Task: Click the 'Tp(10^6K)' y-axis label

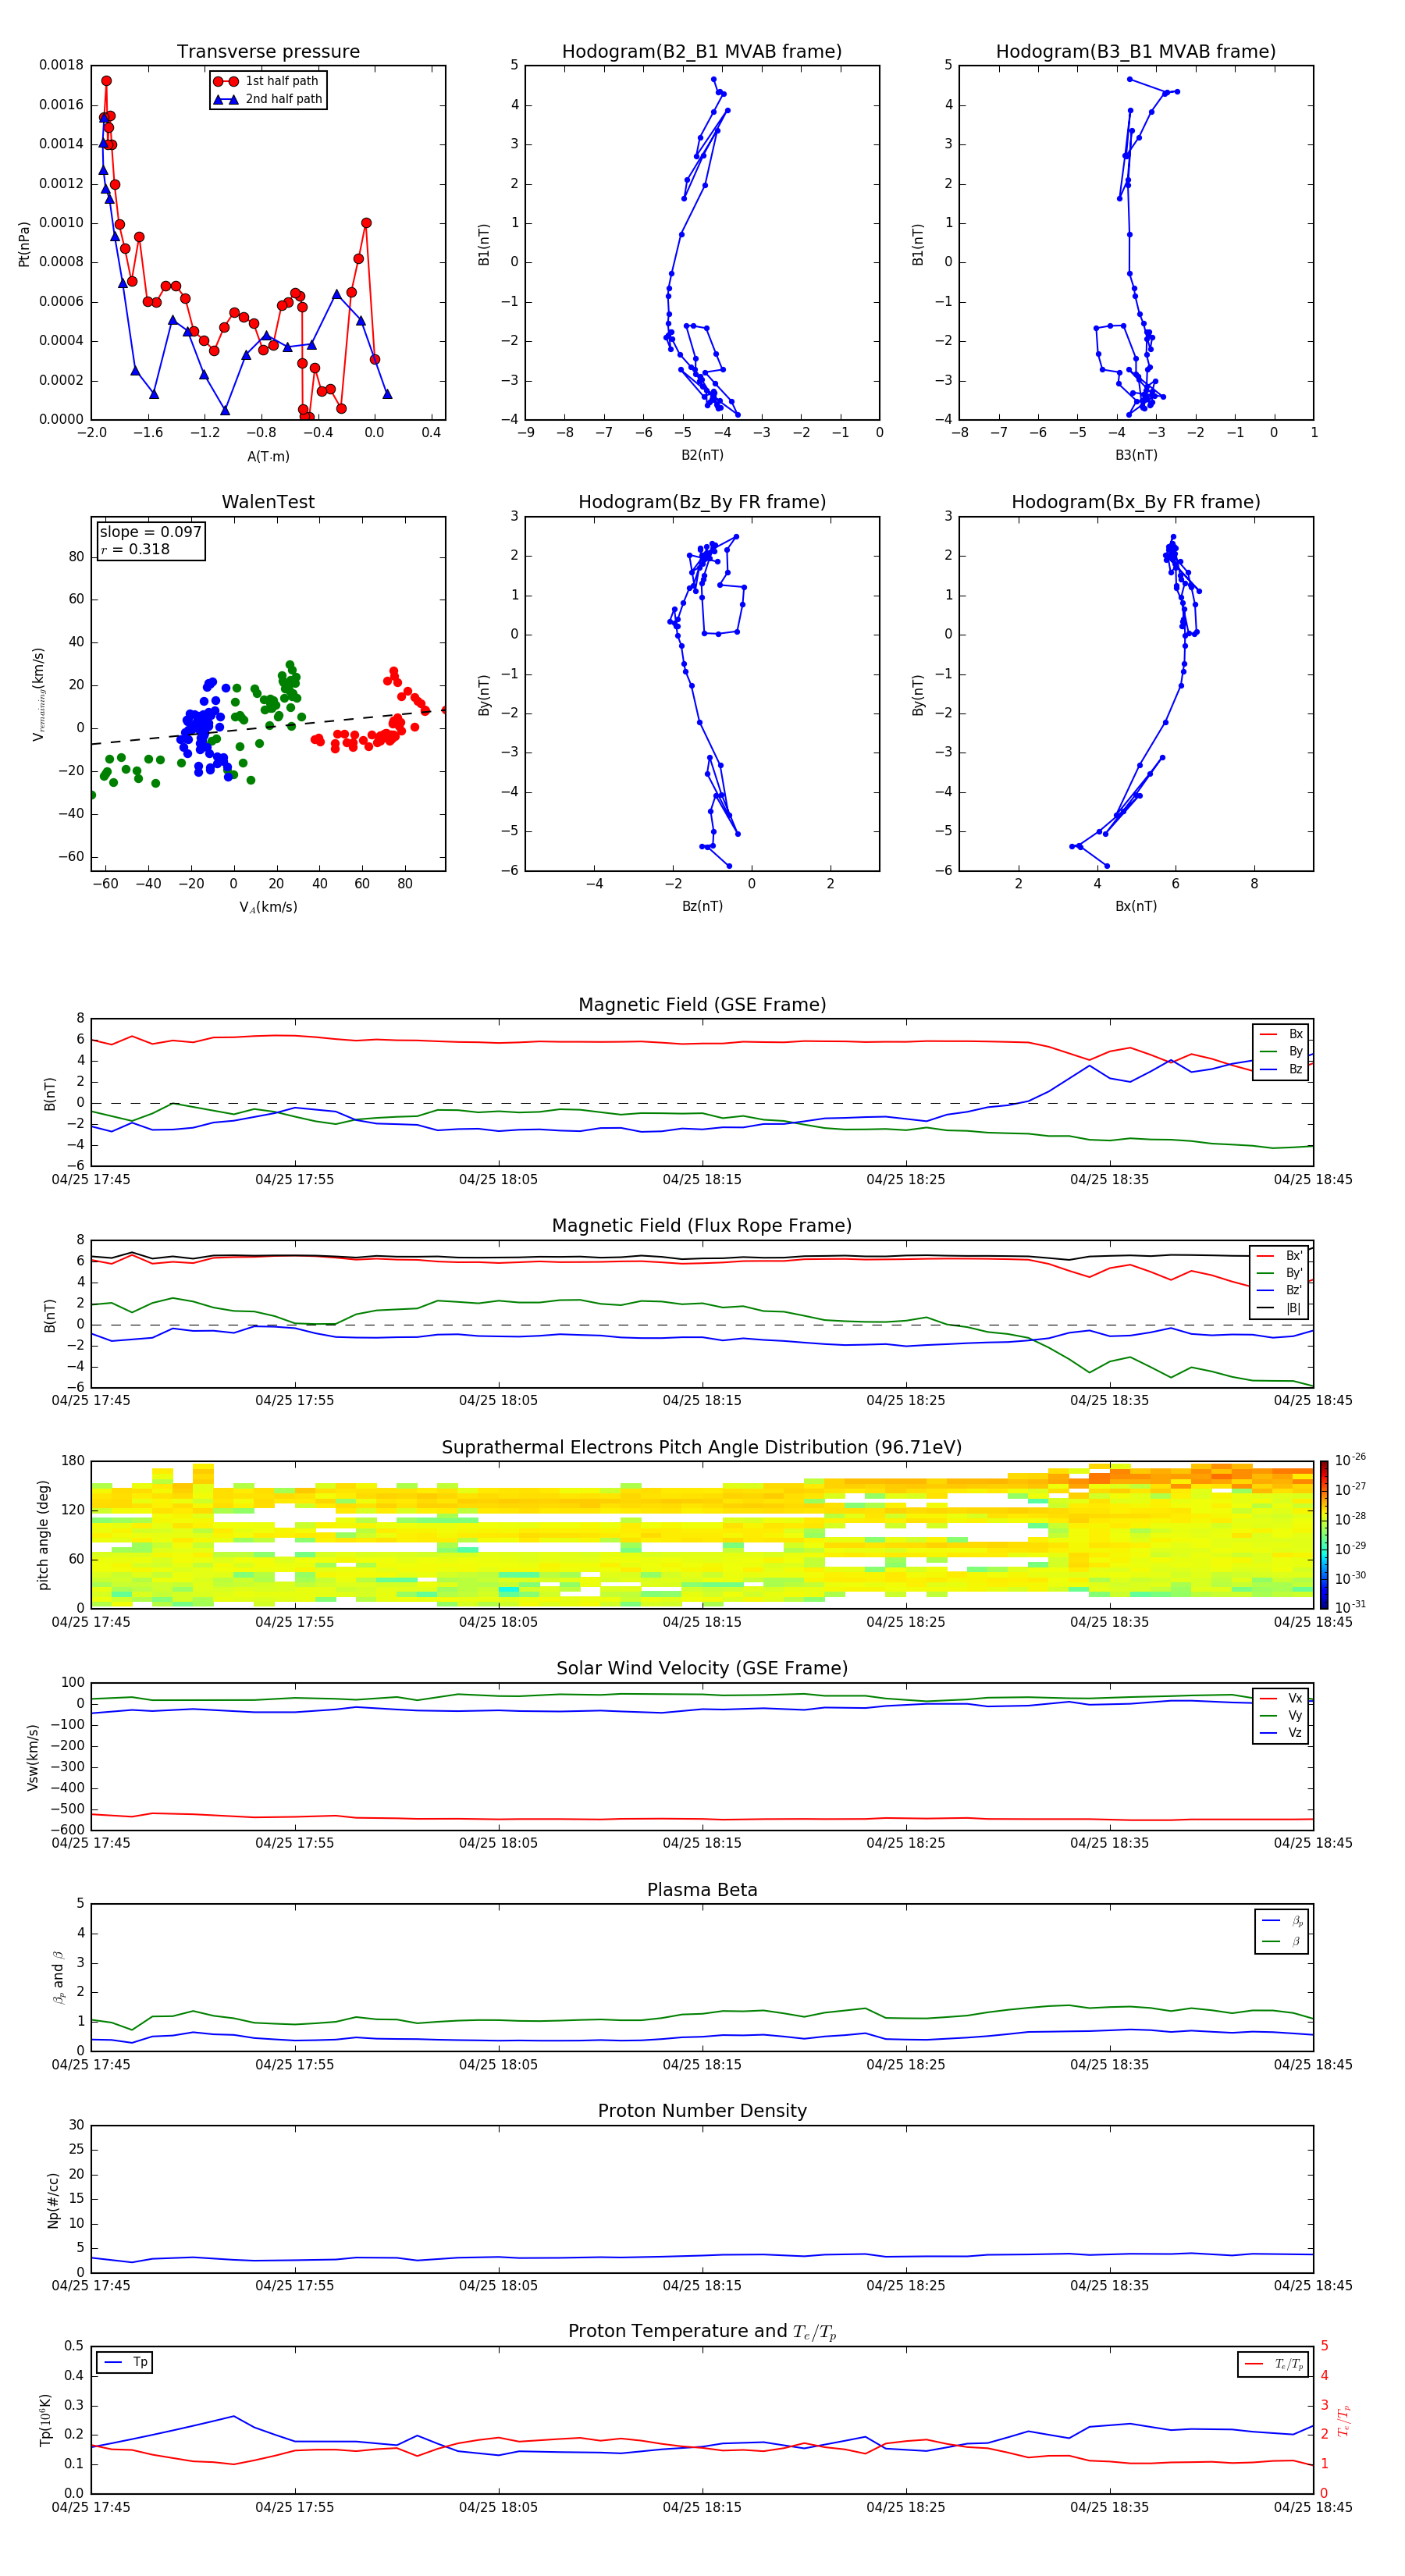Action: pyautogui.click(x=45, y=2420)
